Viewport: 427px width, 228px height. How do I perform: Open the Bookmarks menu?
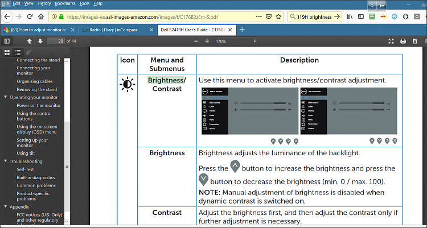(65, 3)
